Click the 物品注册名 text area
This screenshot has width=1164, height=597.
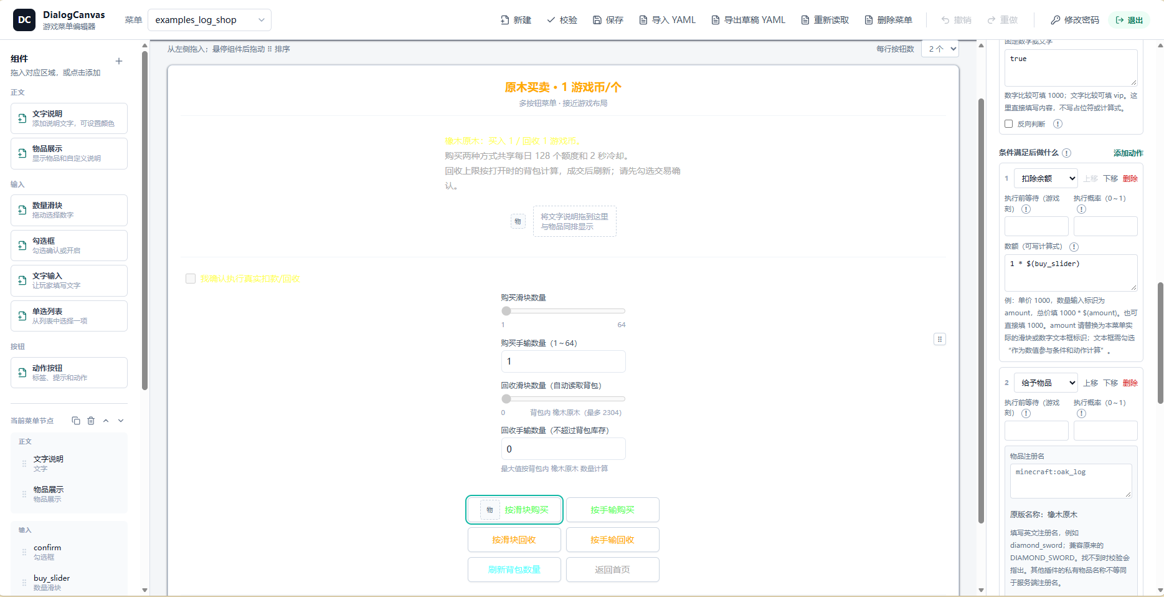pyautogui.click(x=1071, y=481)
